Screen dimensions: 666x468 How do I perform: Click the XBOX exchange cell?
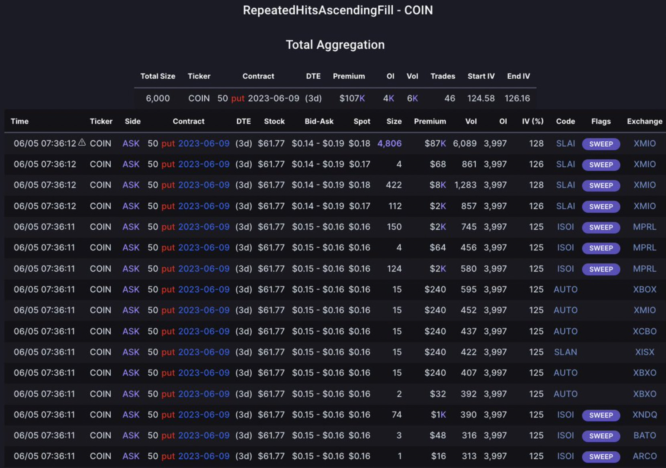(x=644, y=289)
